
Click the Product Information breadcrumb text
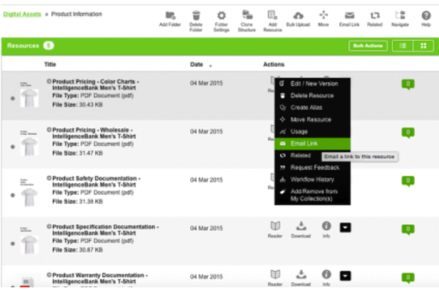[x=76, y=15]
